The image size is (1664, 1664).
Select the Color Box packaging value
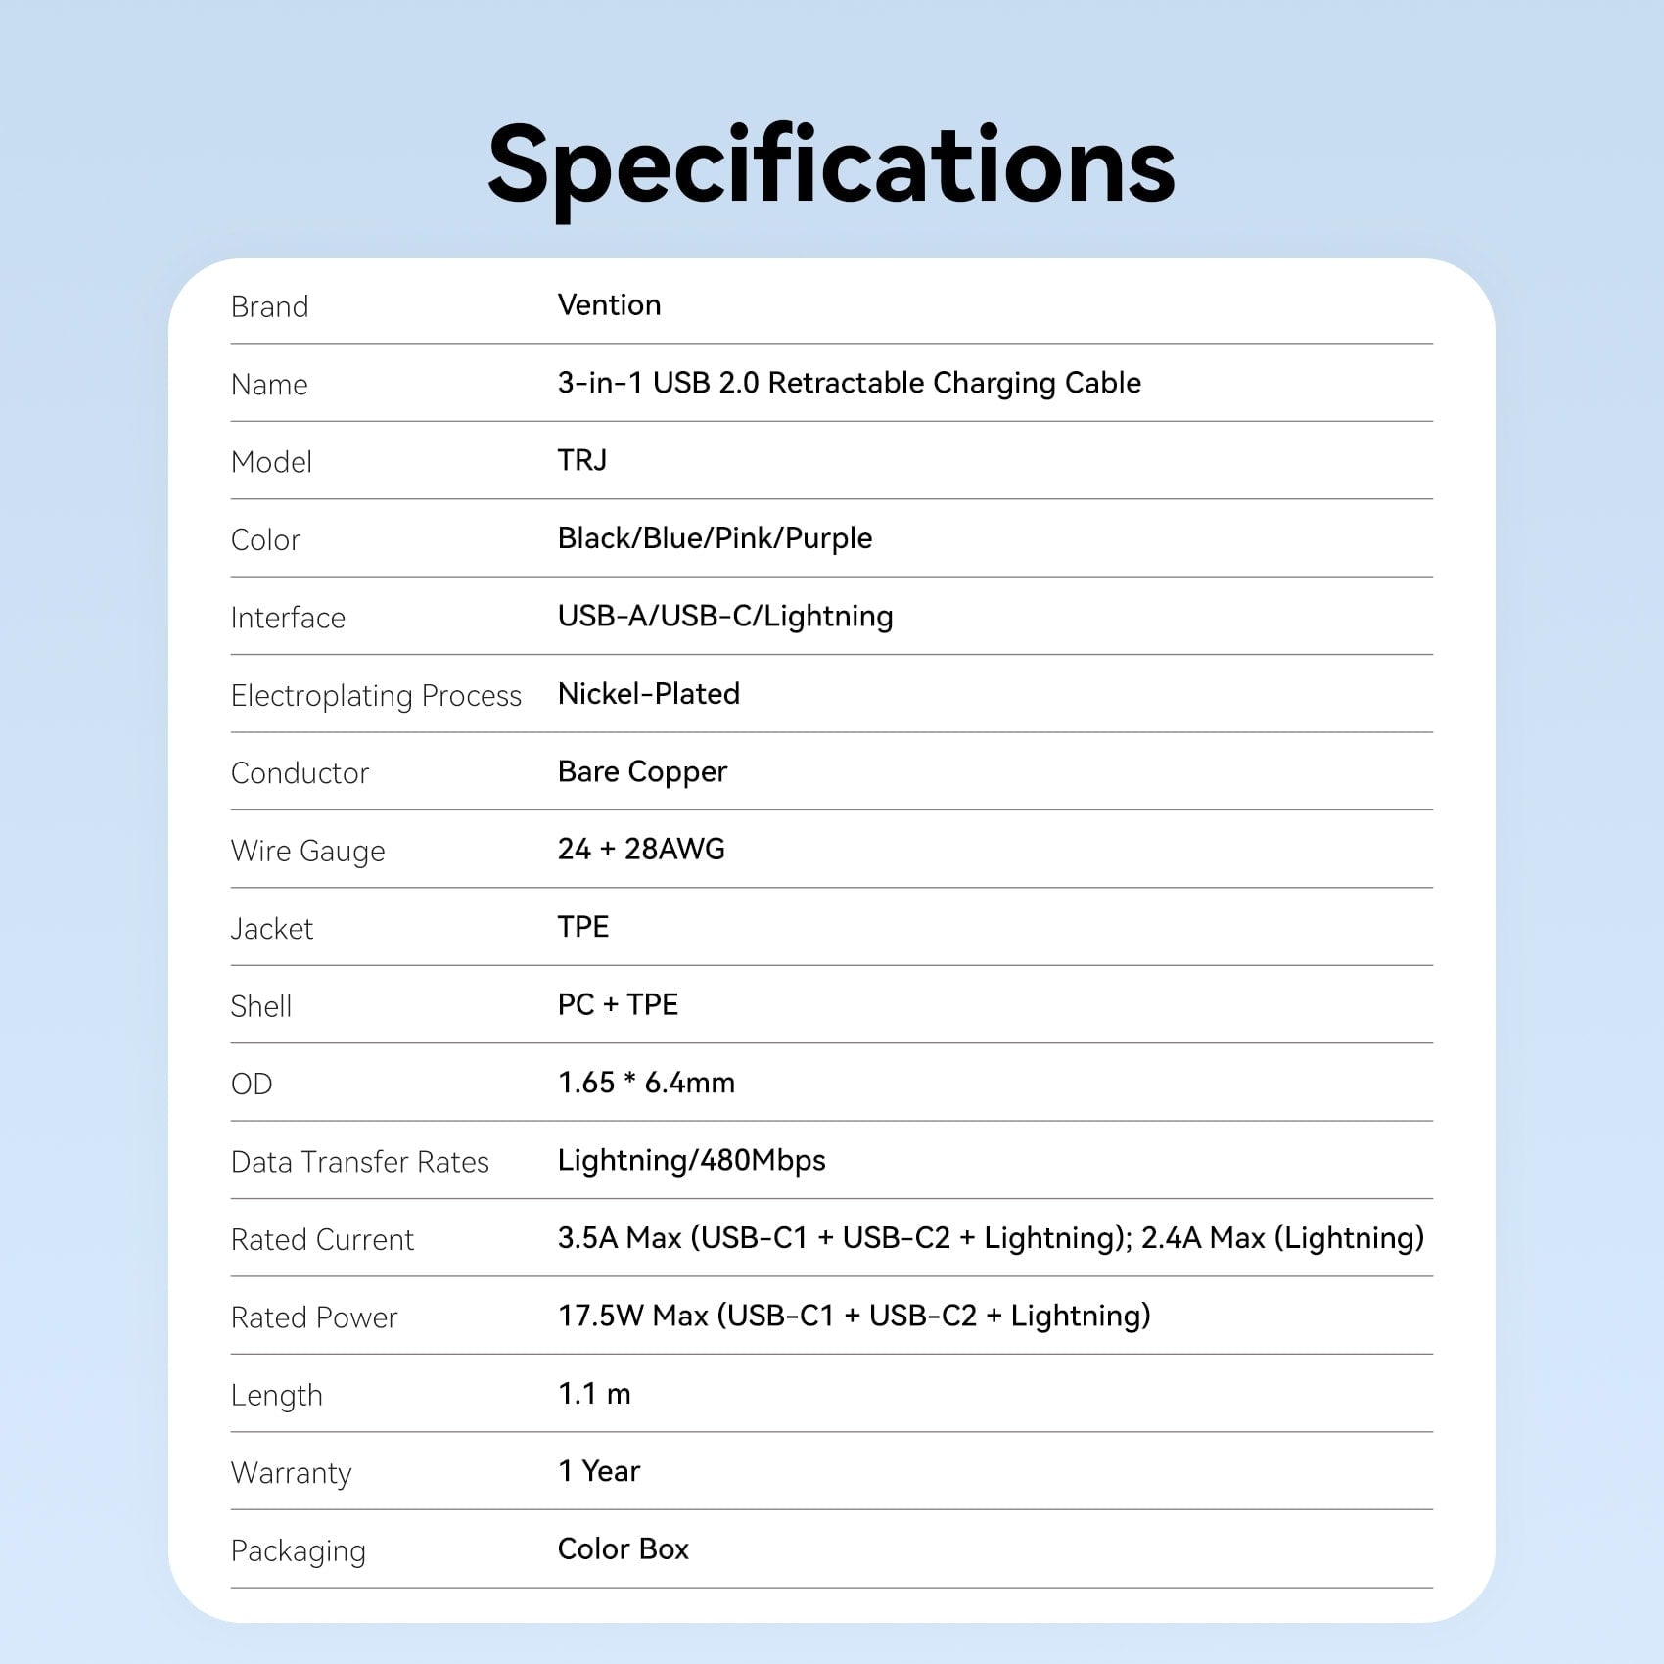pyautogui.click(x=623, y=1549)
